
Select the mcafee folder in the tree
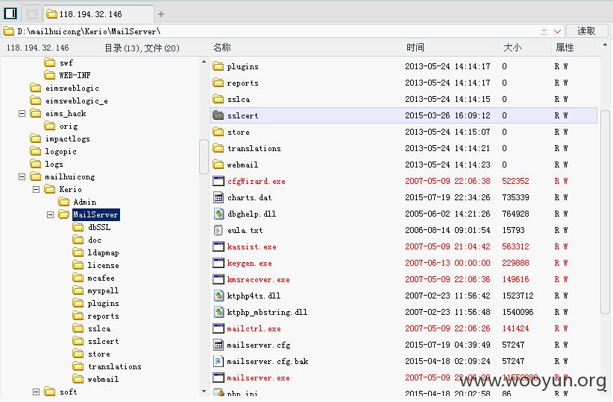94,278
